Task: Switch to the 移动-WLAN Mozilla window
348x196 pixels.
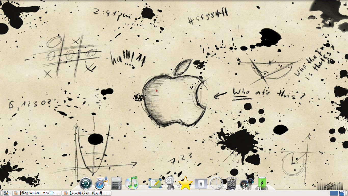Action: point(37,193)
